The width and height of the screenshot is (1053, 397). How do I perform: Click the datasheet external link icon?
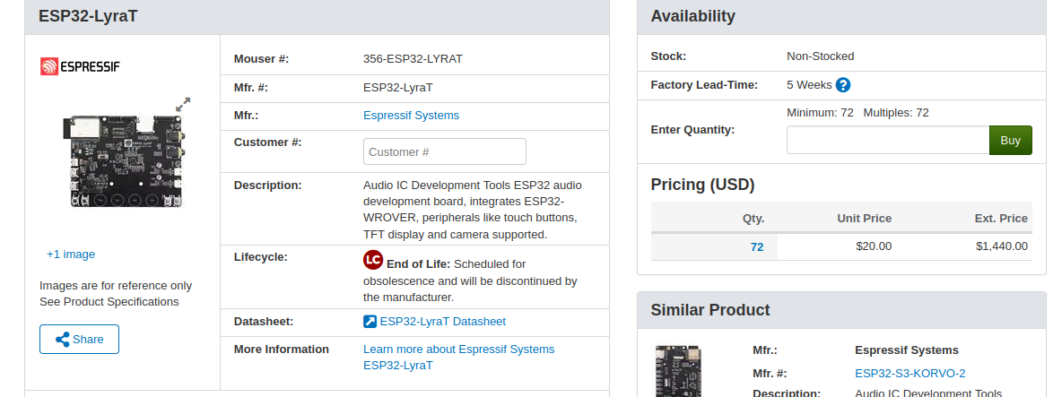click(370, 321)
